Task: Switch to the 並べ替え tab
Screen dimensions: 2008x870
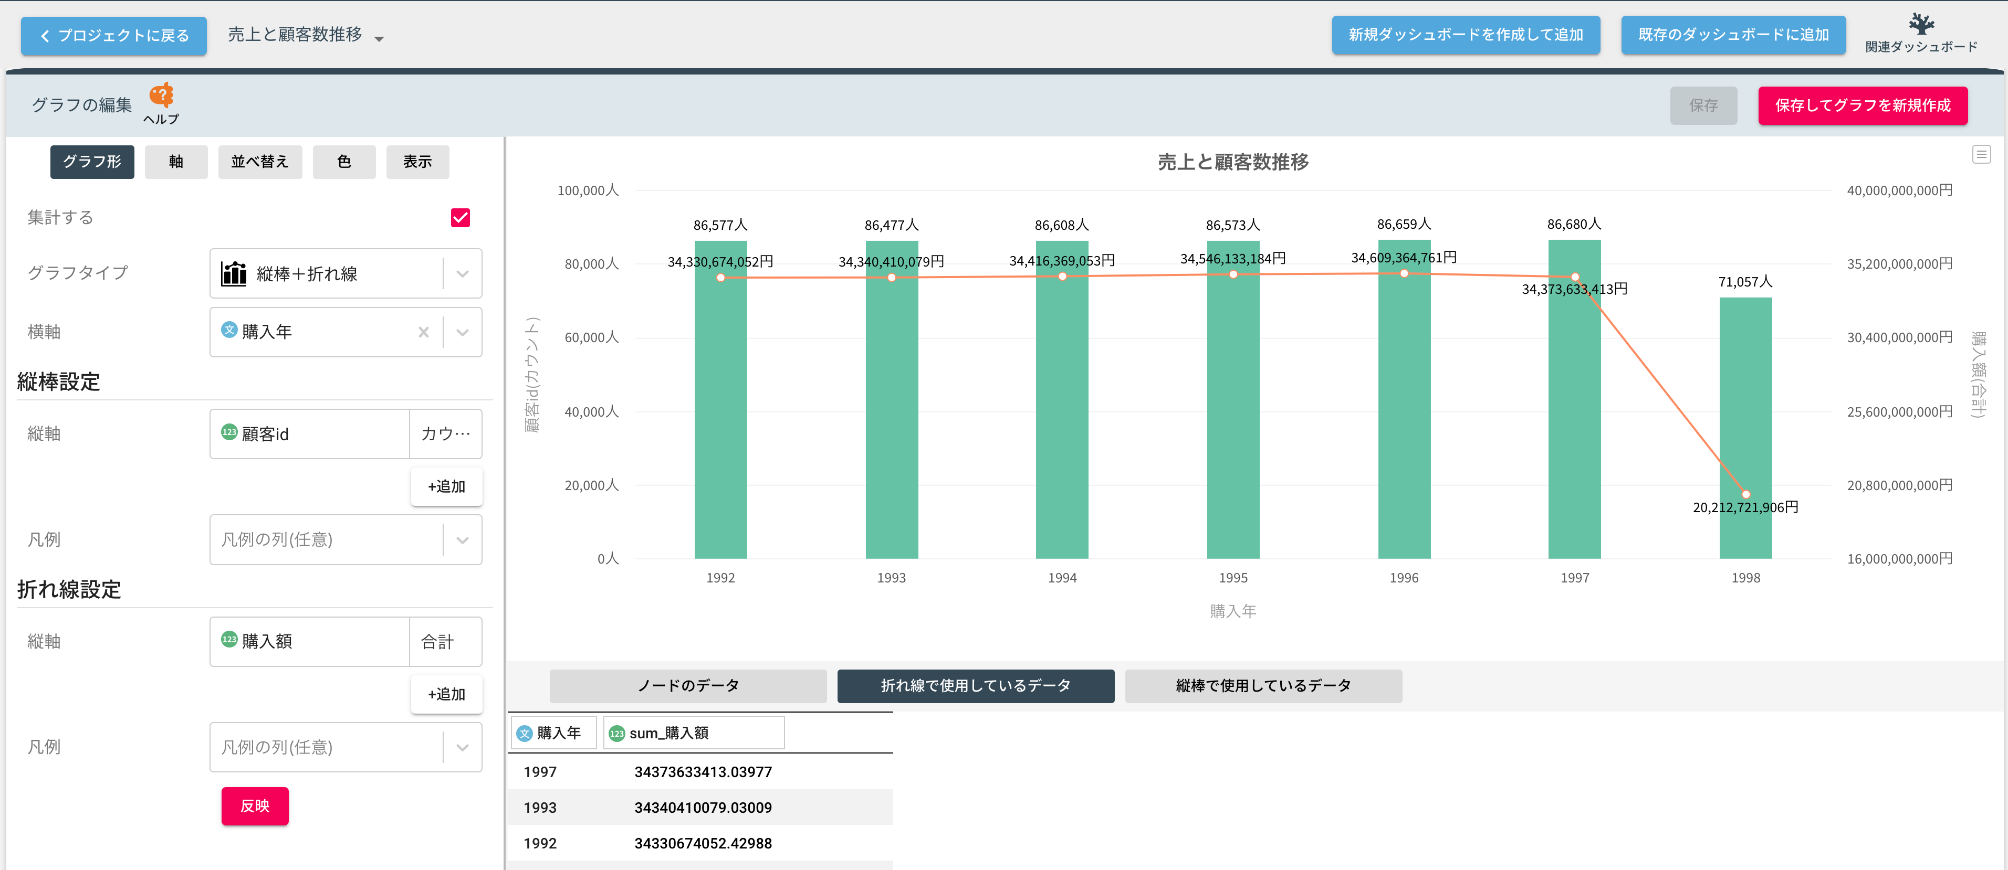Action: click(x=259, y=162)
